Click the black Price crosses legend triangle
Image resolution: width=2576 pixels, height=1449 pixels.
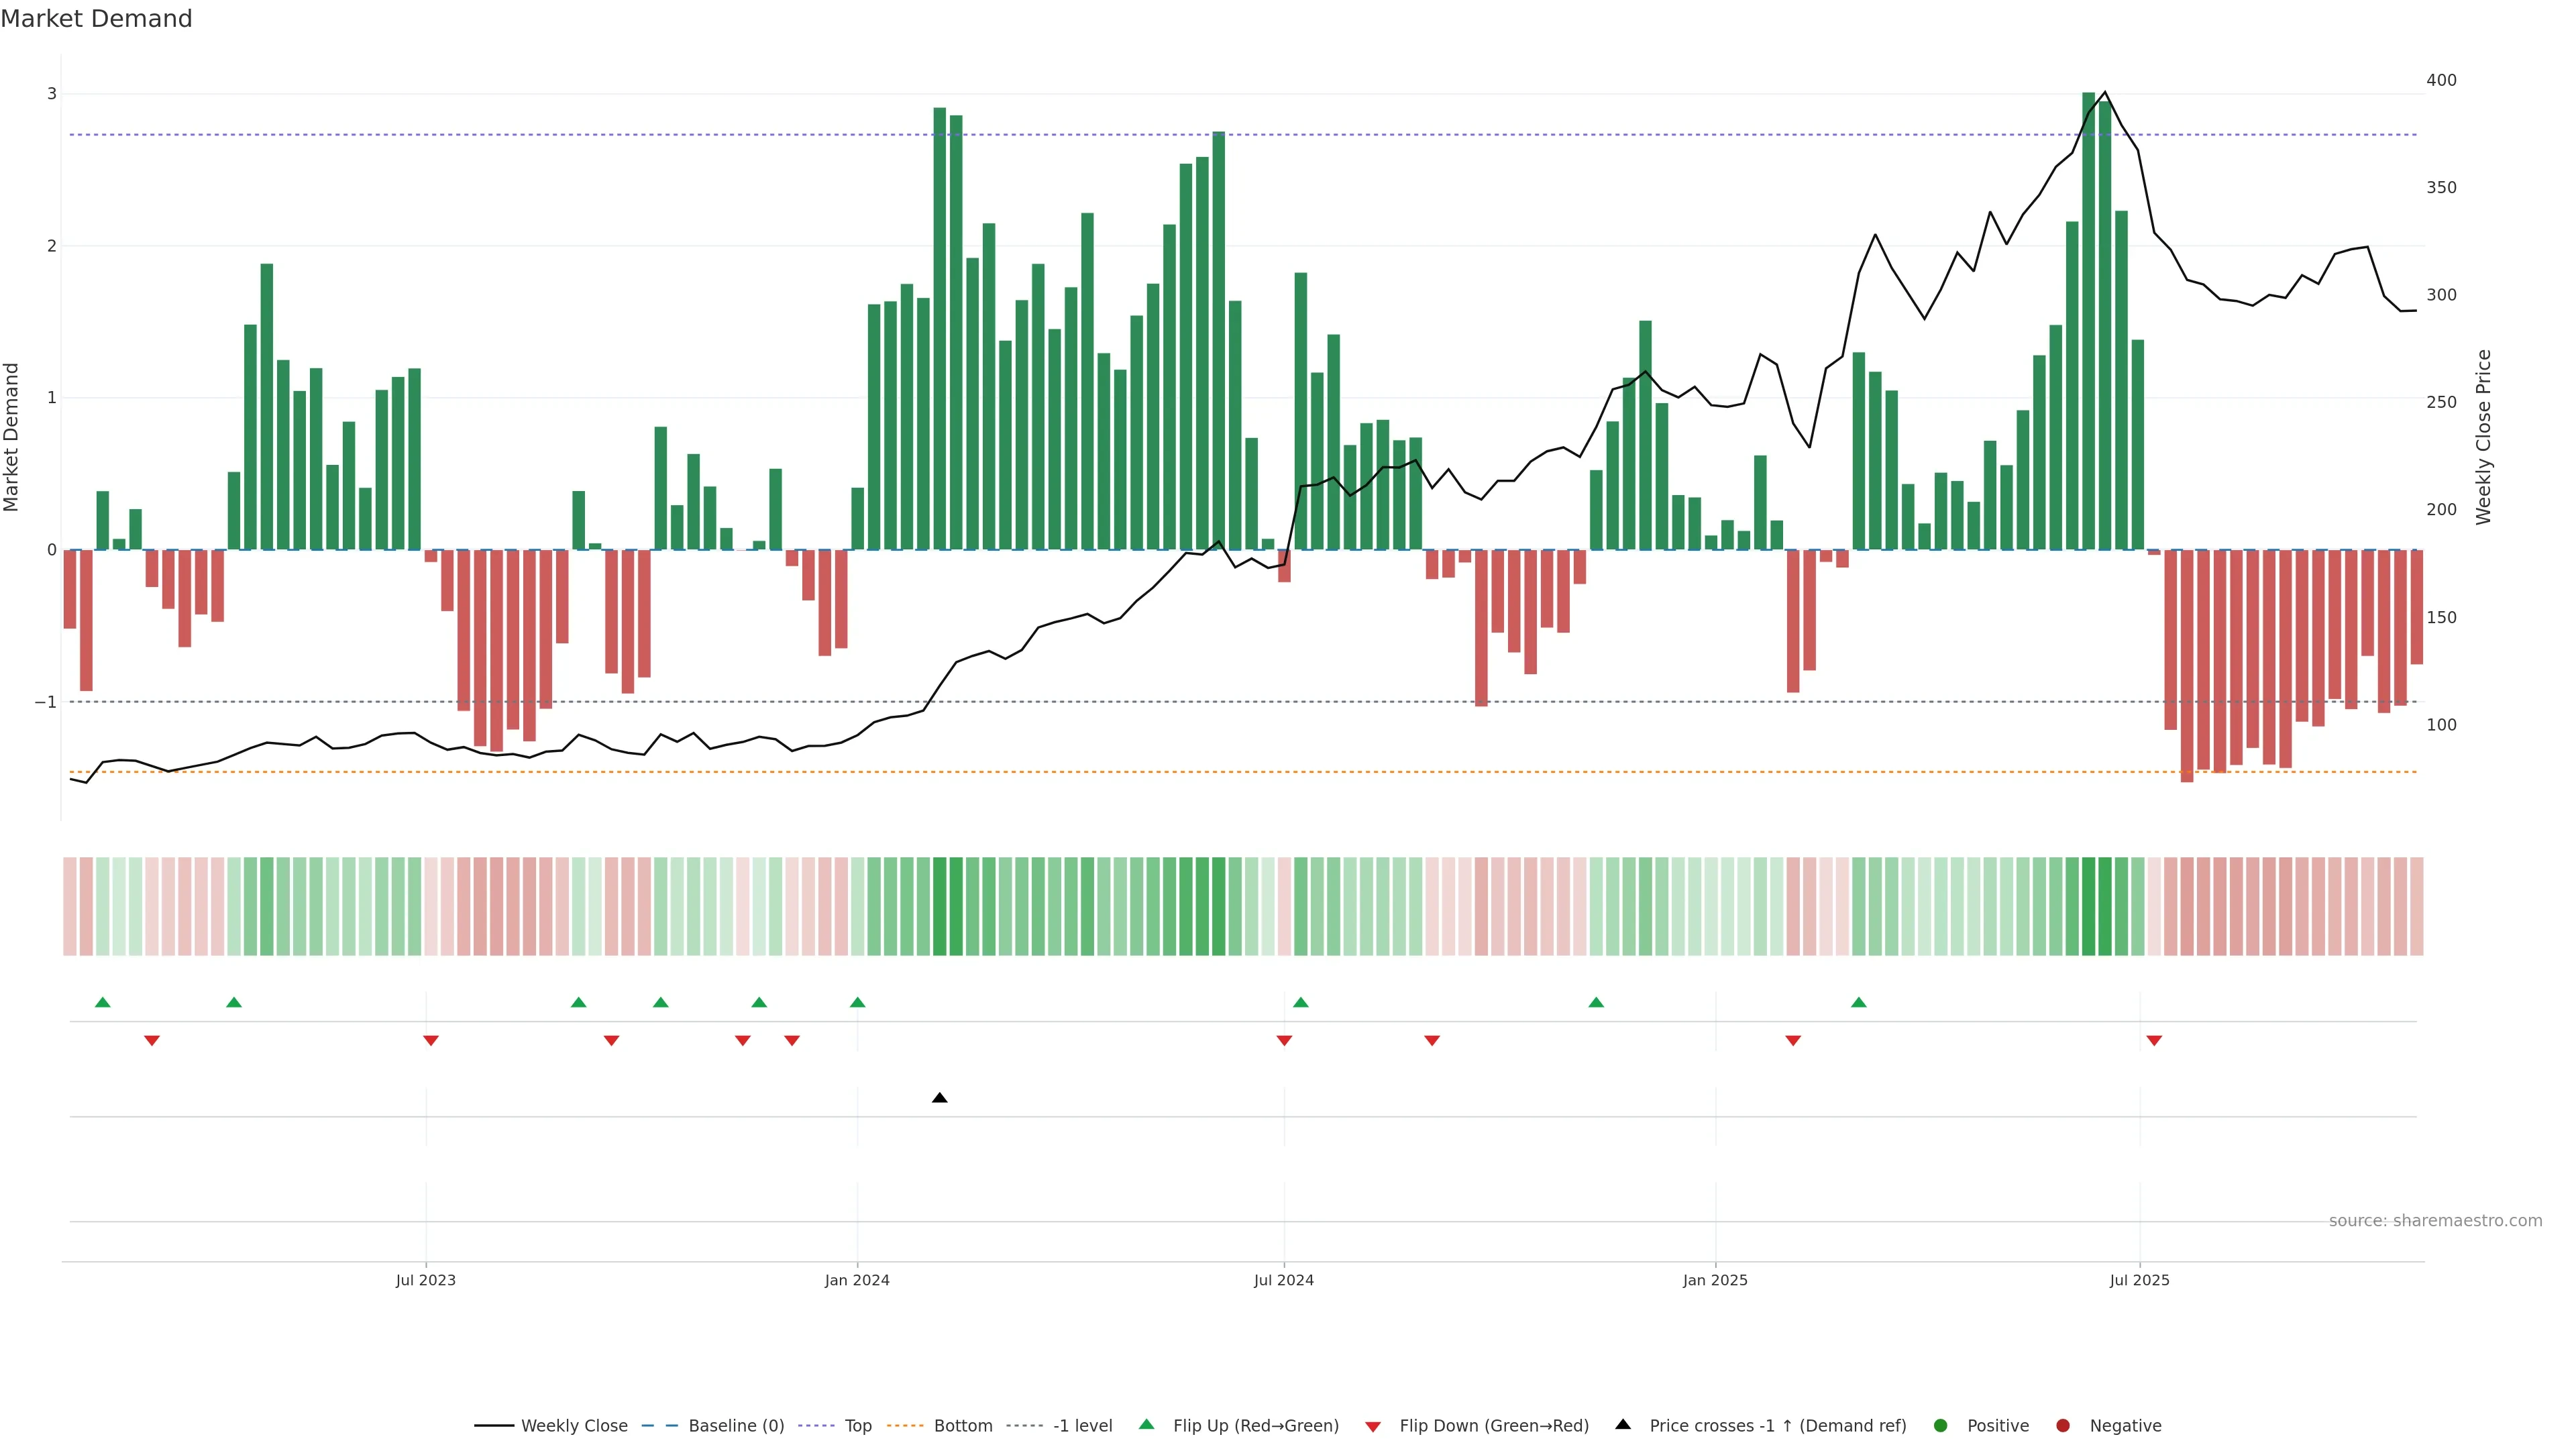coord(1623,1424)
